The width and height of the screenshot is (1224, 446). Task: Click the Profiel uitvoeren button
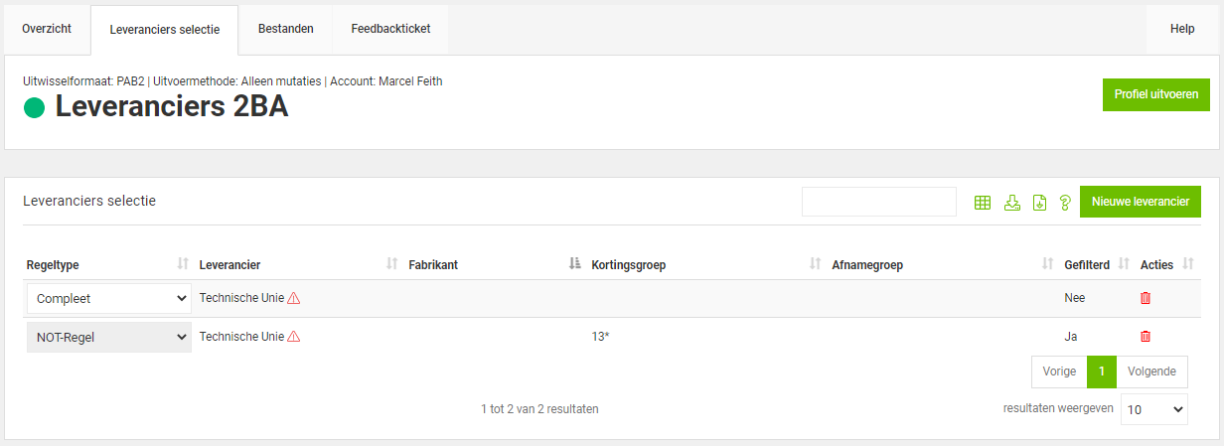coord(1155,94)
